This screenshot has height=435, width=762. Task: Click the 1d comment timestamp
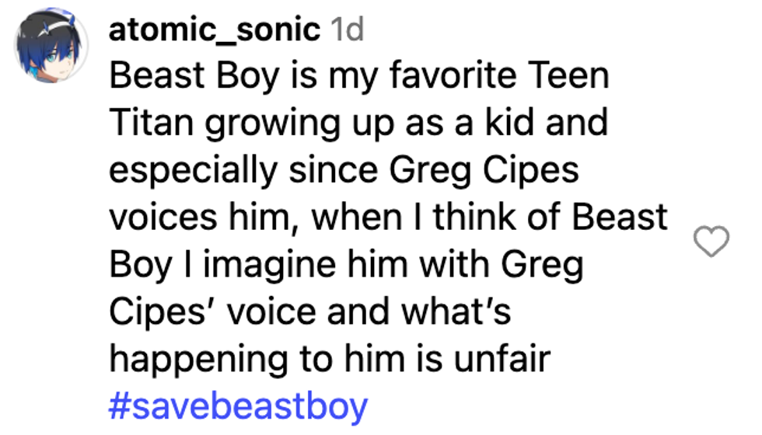[x=346, y=30]
